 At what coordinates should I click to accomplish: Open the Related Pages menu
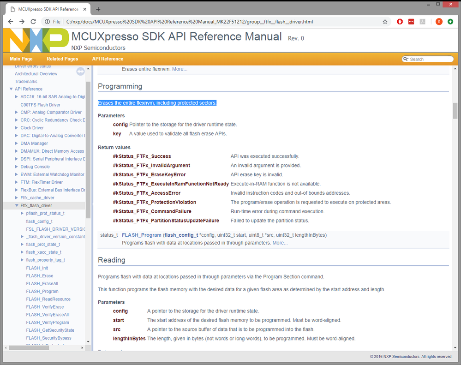[62, 59]
